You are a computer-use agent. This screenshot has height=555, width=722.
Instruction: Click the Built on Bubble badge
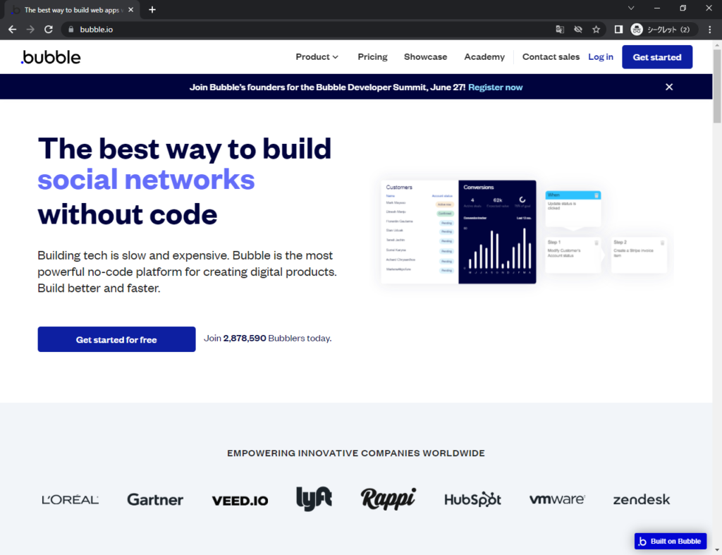[670, 541]
